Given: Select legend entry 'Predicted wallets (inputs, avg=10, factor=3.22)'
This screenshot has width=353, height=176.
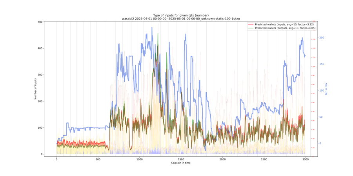Looking at the screenshot, I should pos(285,24).
